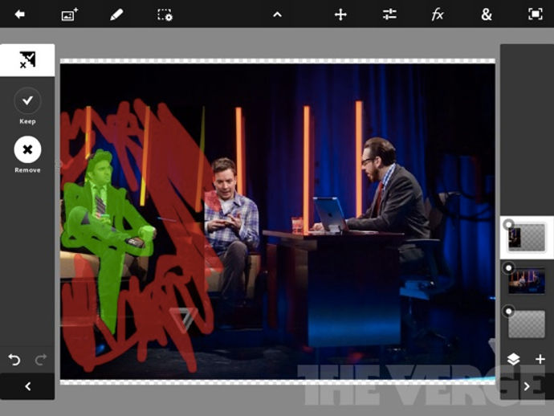Select the talk show photo layer thumbnail
The width and height of the screenshot is (554, 416).
(x=527, y=280)
